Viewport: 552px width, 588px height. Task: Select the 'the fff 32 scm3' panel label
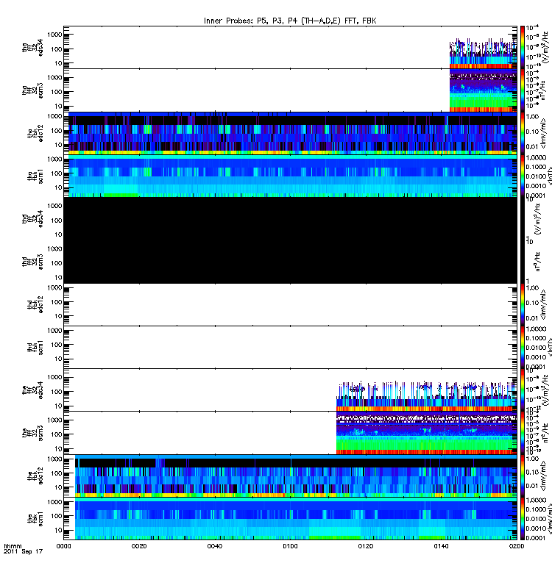click(32, 433)
